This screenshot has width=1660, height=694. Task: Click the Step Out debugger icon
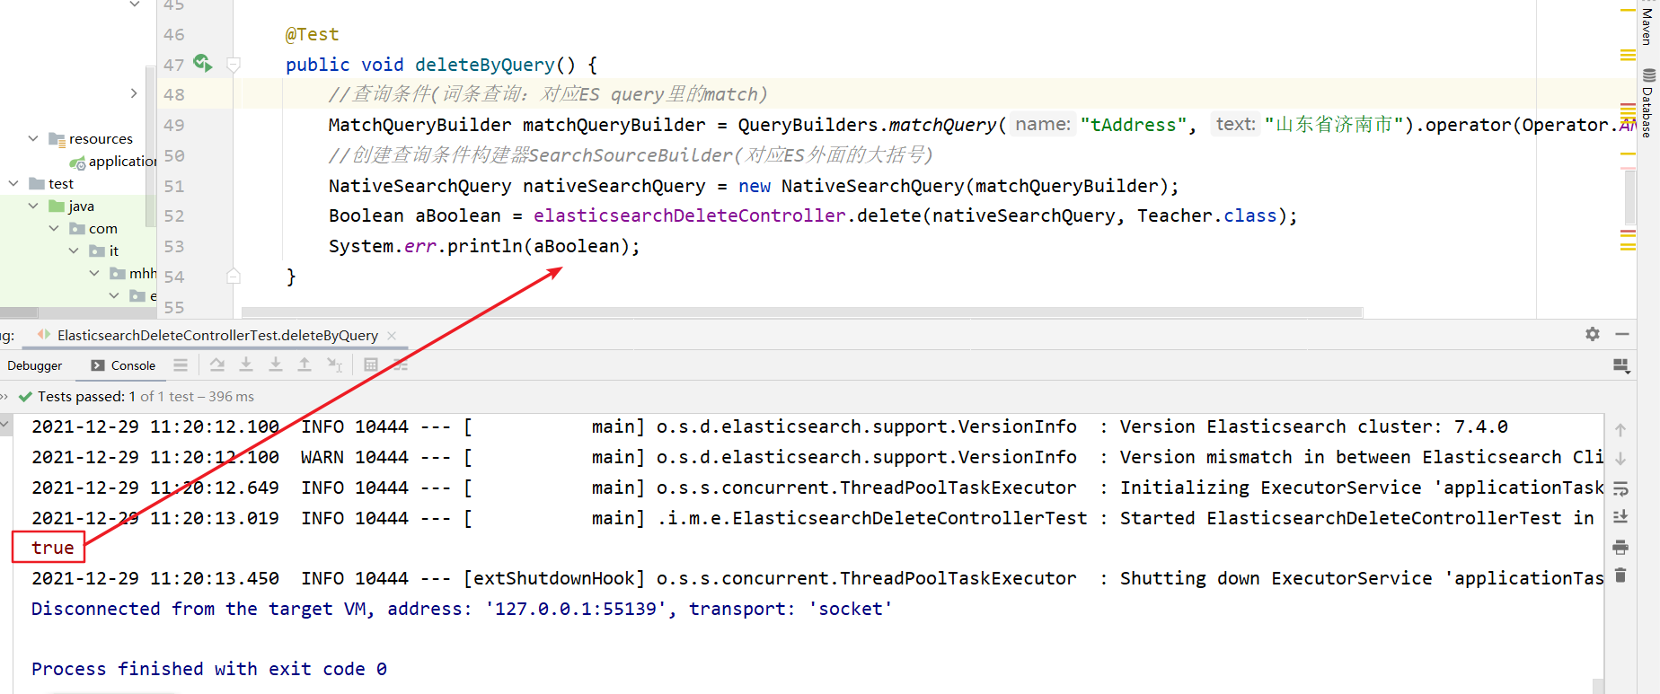pyautogui.click(x=305, y=365)
